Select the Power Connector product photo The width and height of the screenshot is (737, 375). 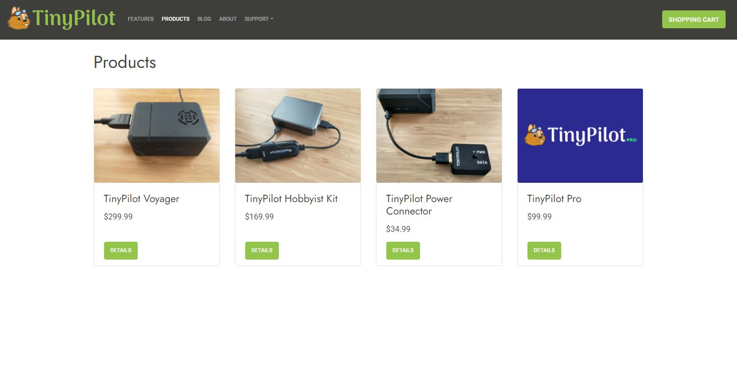pyautogui.click(x=439, y=136)
